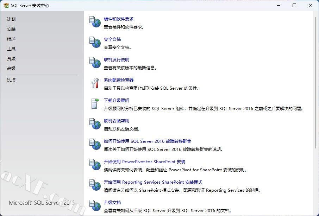The height and width of the screenshot is (216, 319).
Task: Click the icon next to 升级文档
Action: click(95, 205)
